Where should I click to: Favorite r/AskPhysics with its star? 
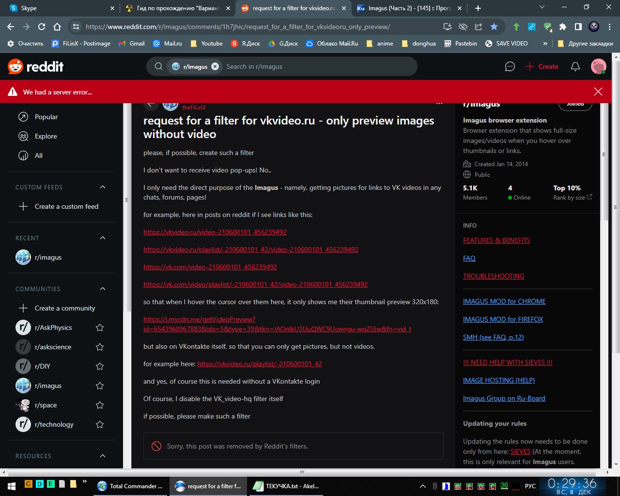[x=100, y=327]
